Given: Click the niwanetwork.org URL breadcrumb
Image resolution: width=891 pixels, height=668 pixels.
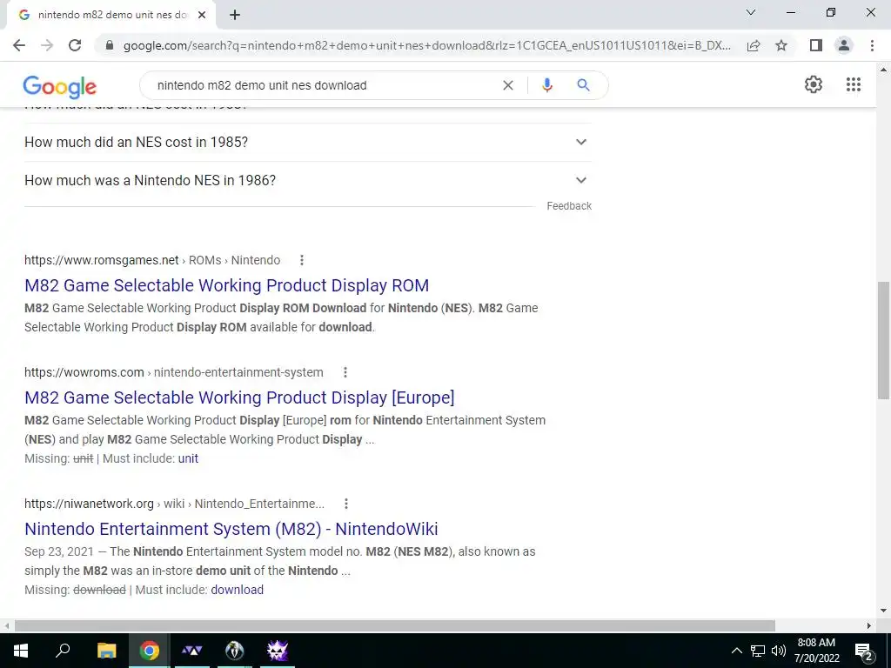Looking at the screenshot, I should click(x=174, y=504).
